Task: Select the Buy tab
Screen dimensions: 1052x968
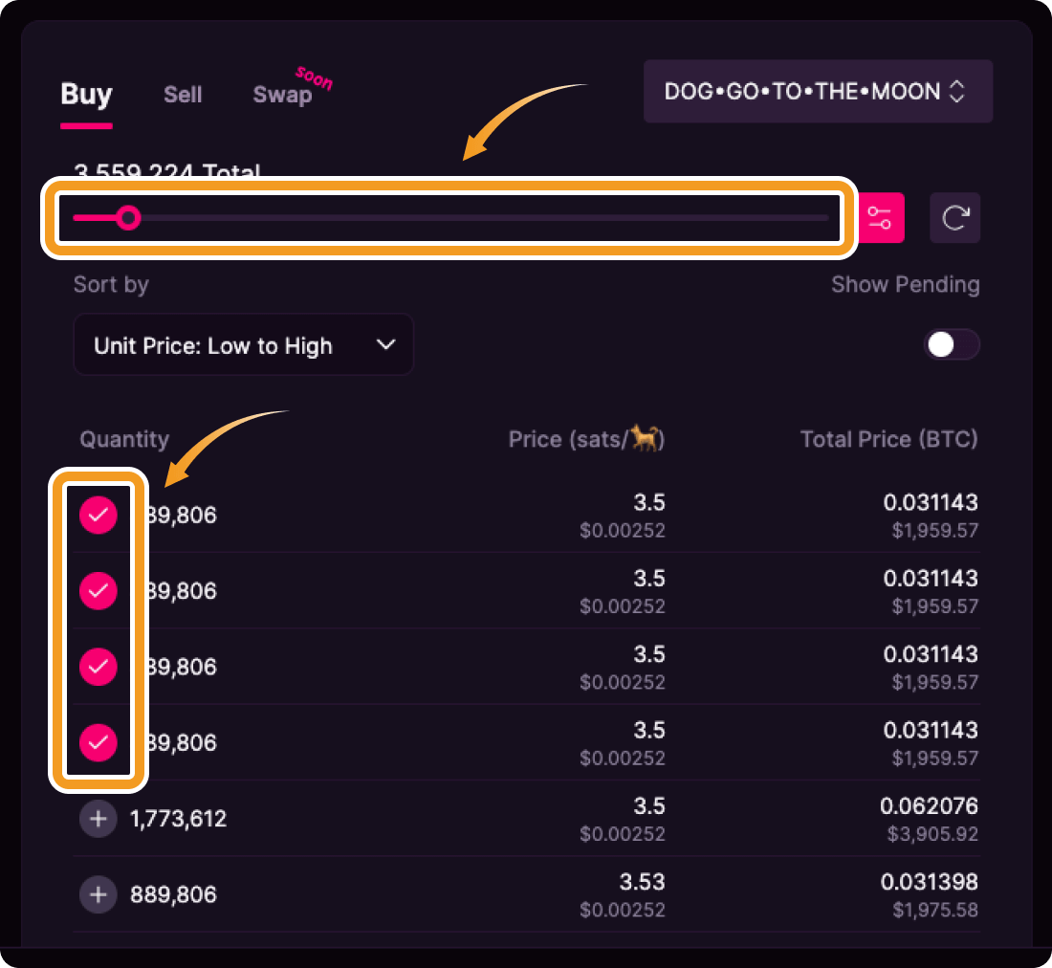Action: (86, 95)
